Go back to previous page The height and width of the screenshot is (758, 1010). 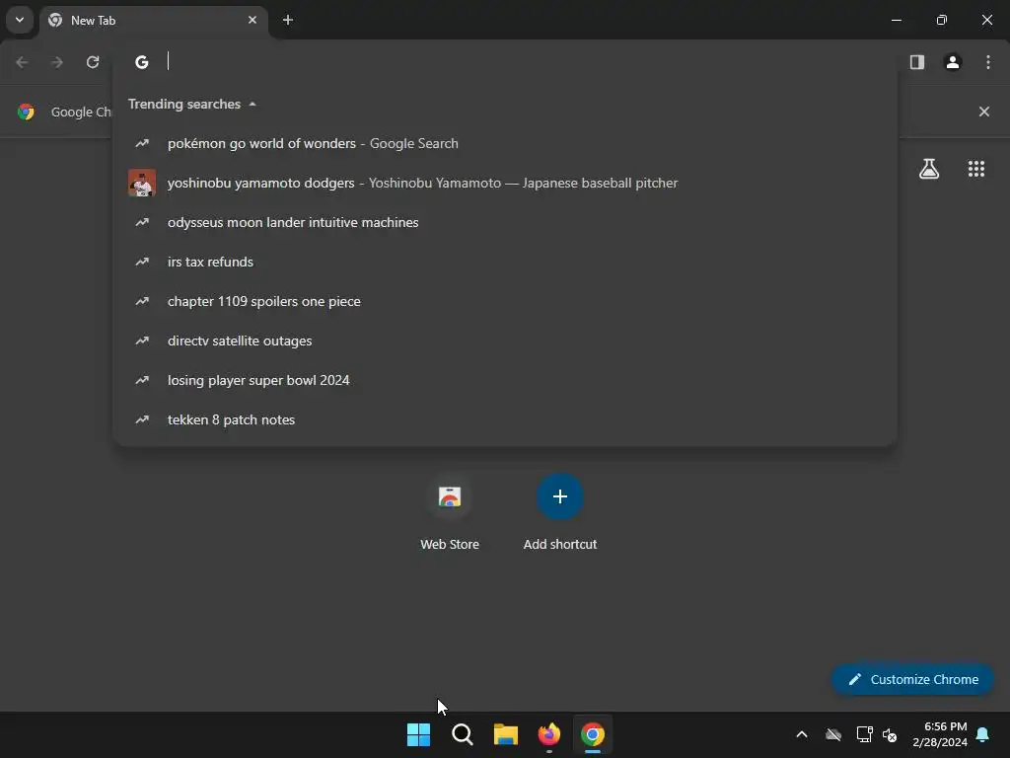pos(22,62)
